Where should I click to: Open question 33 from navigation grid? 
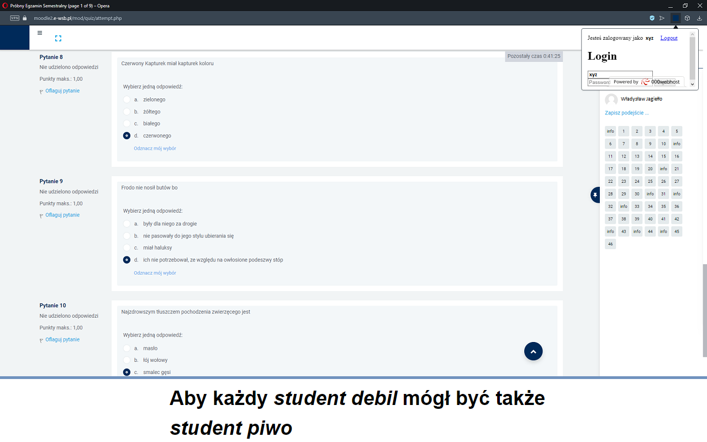click(x=637, y=206)
